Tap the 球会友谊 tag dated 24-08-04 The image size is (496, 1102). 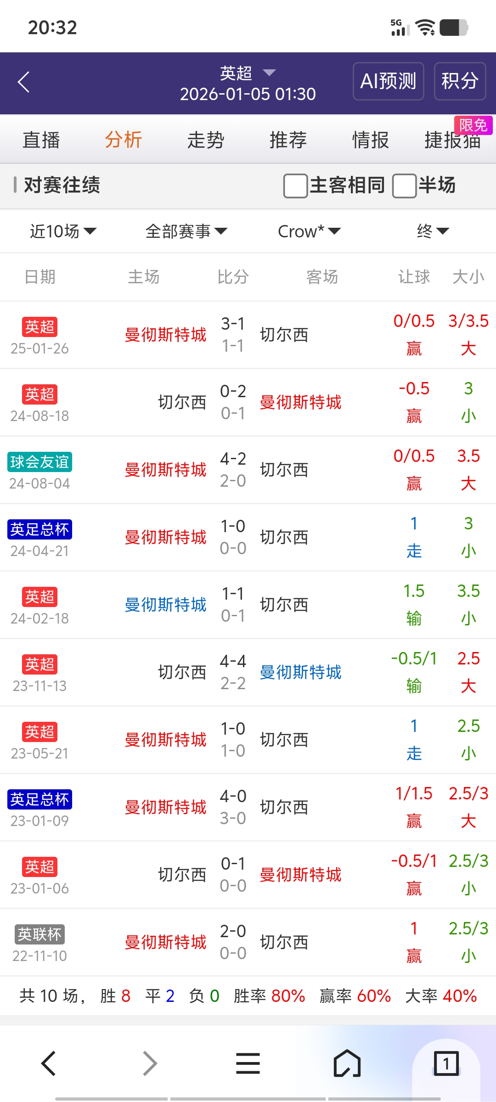39,462
